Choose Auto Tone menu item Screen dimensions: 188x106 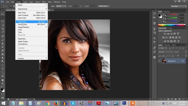(x=32, y=13)
